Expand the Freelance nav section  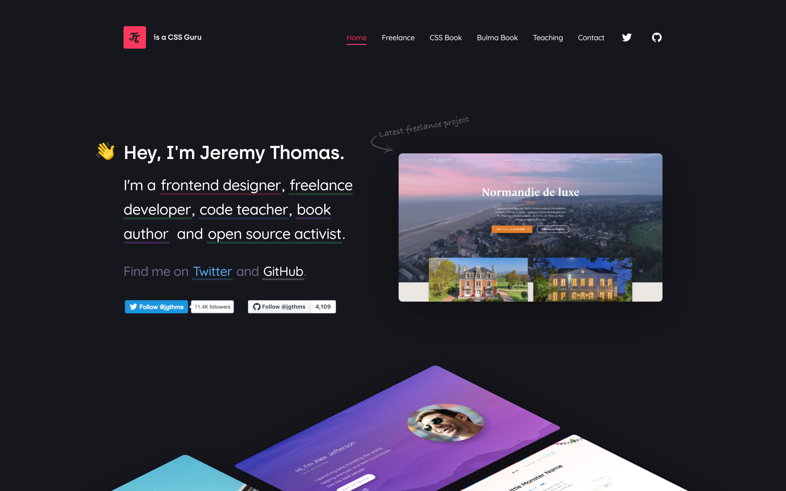(398, 37)
